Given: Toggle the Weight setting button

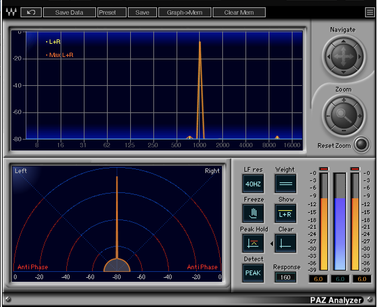Looking at the screenshot, I should (x=286, y=184).
